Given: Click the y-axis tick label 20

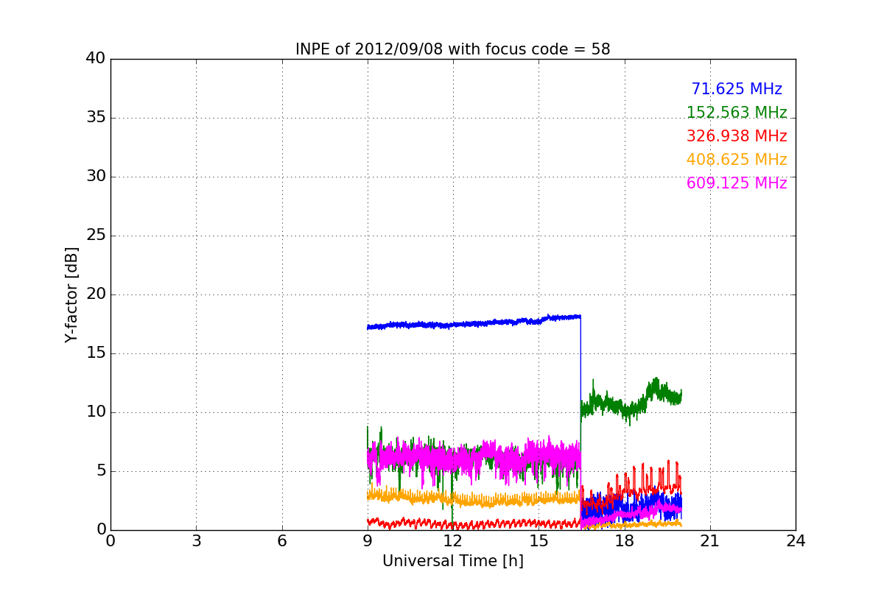Looking at the screenshot, I should [96, 294].
